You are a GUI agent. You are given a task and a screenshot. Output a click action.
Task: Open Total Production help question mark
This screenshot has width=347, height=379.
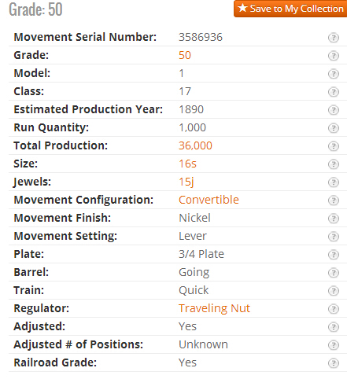click(334, 146)
